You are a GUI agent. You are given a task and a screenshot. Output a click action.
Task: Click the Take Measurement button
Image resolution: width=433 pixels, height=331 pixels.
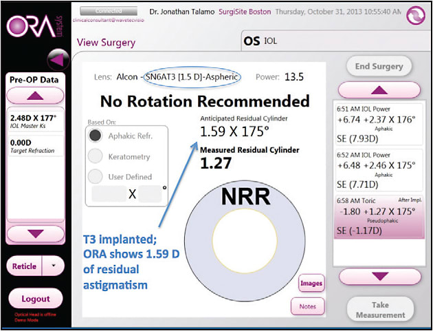coord(380,310)
